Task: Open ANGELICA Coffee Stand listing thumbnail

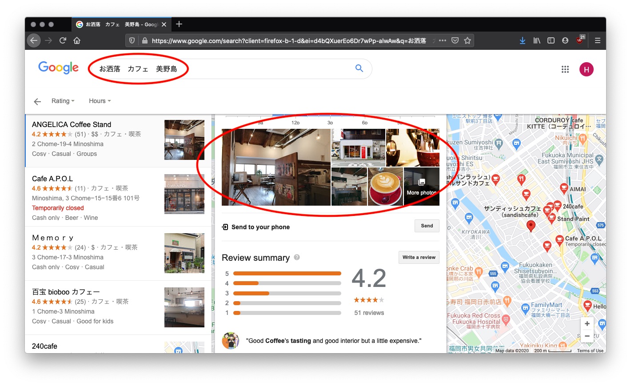Action: pyautogui.click(x=184, y=140)
